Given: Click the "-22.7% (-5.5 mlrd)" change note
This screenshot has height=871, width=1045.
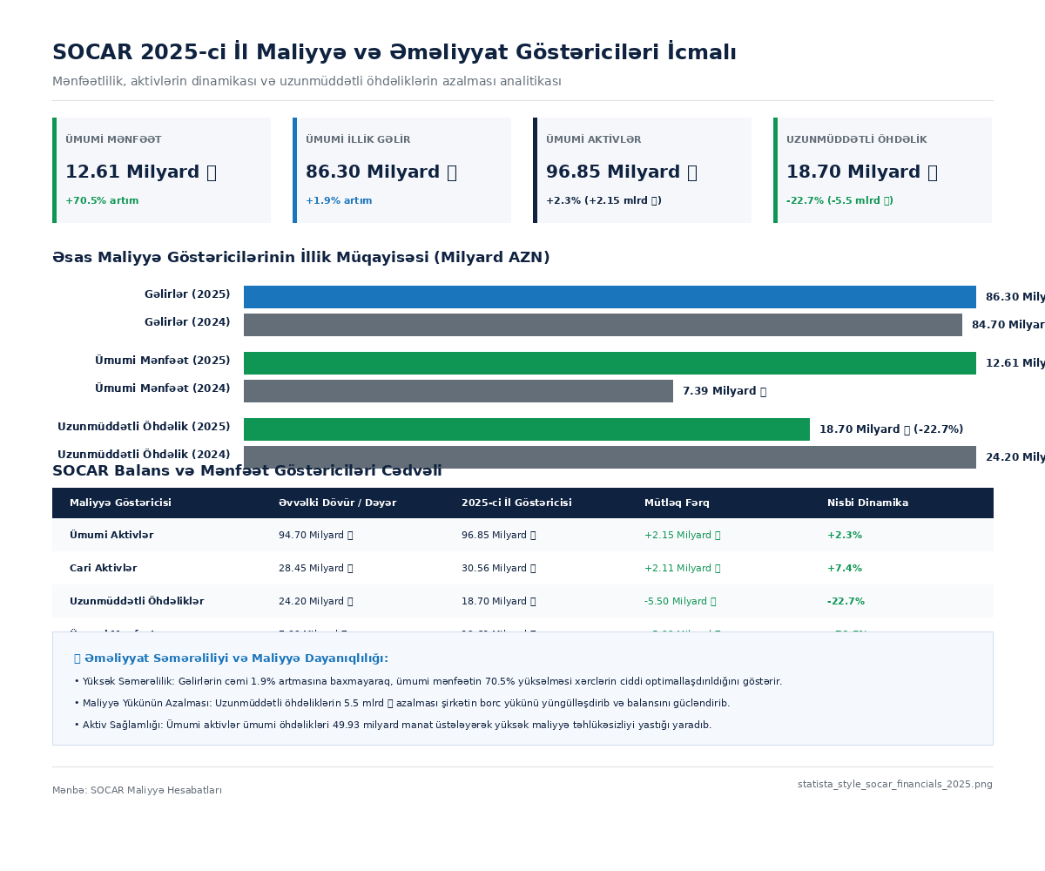Looking at the screenshot, I should click(x=839, y=201).
